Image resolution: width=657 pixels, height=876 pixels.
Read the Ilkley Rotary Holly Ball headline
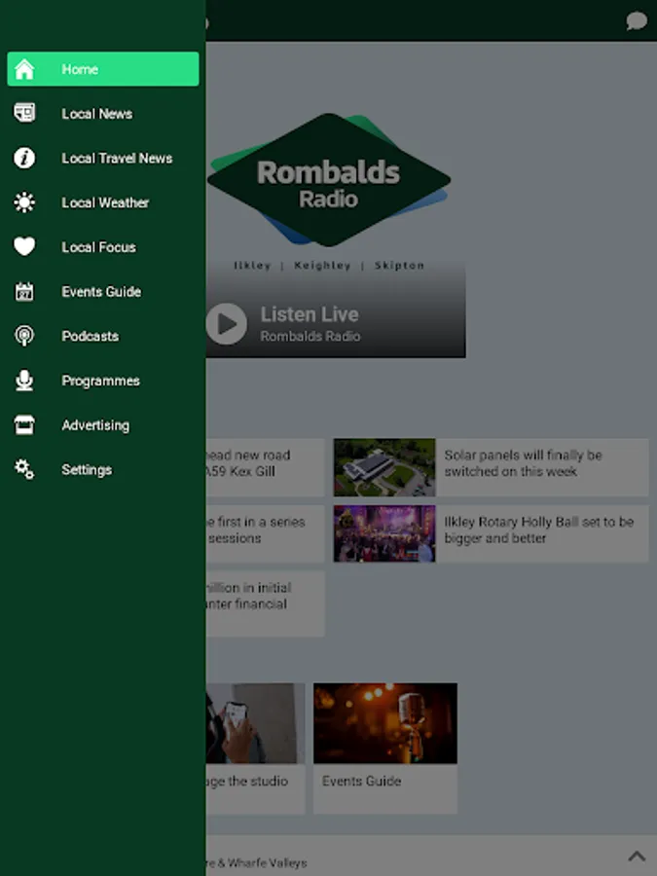tap(538, 530)
